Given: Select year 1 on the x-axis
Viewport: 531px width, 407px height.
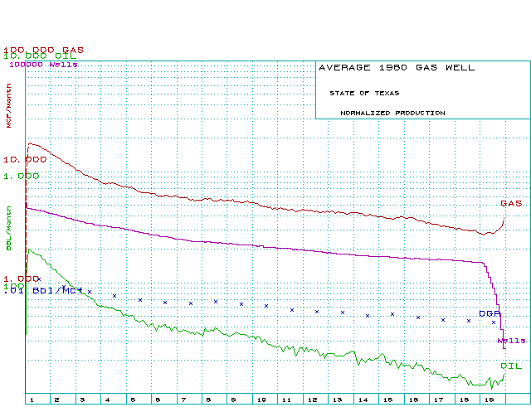Looking at the screenshot, I should [x=31, y=400].
